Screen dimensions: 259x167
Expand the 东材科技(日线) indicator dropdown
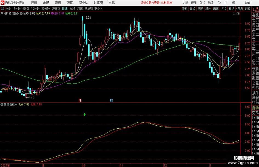(x=21, y=13)
